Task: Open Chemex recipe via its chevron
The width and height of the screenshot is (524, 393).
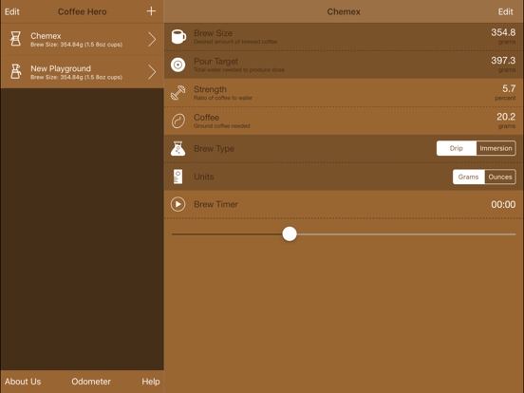Action: click(152, 39)
